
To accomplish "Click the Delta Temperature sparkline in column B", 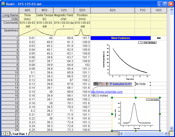I will 44,32.
